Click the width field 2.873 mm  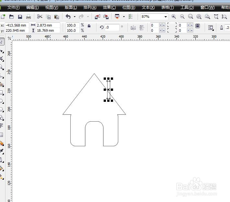click(48, 25)
